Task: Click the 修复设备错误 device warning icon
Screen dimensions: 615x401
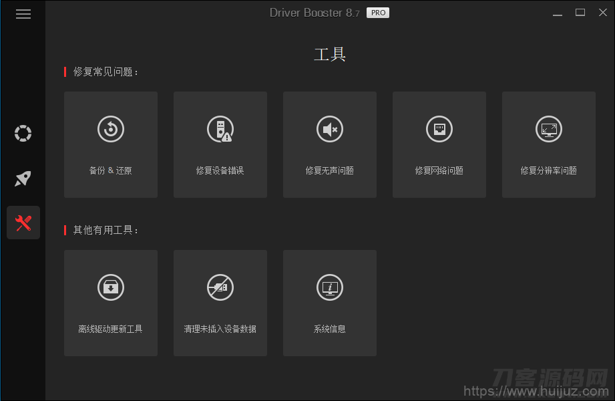Action: pyautogui.click(x=220, y=129)
